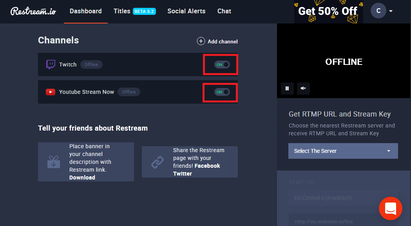
Task: Open the Social Alerts tab
Action: 186,11
